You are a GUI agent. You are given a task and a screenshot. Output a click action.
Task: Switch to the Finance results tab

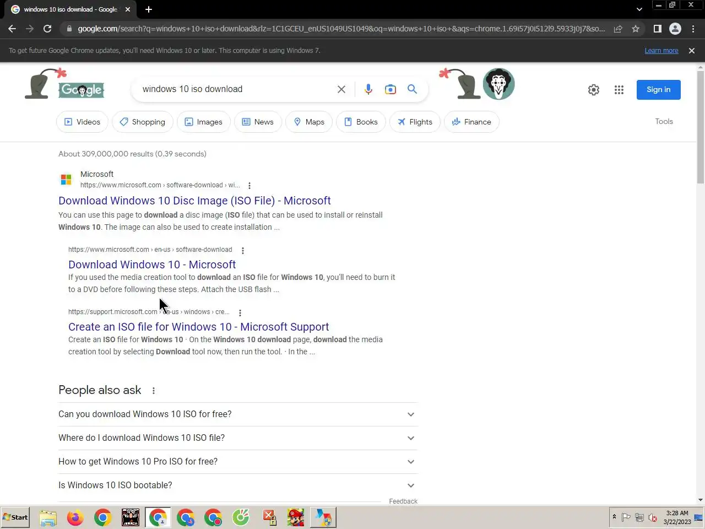[x=471, y=122]
